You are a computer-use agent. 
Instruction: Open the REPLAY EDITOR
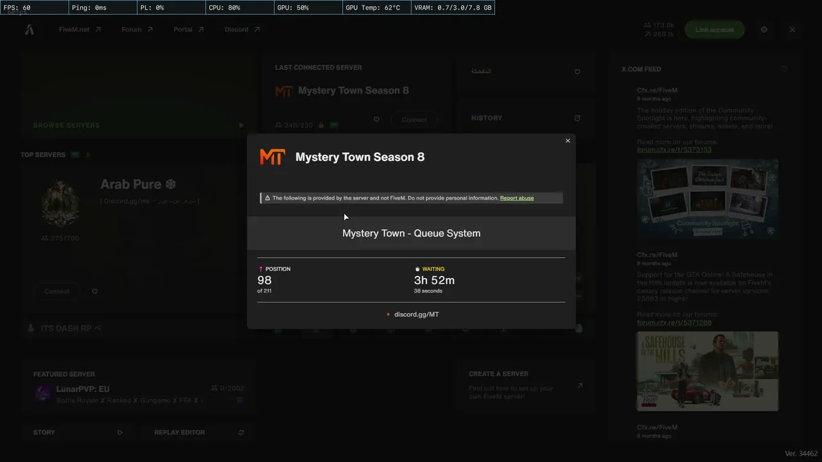(199, 432)
